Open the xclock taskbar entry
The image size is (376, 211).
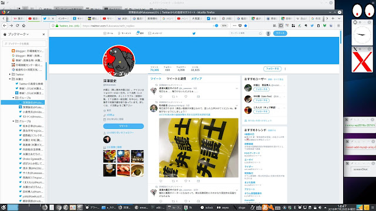click(207, 207)
